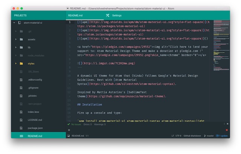
Task: Expand the styles folder chevron
Action: 16,63
